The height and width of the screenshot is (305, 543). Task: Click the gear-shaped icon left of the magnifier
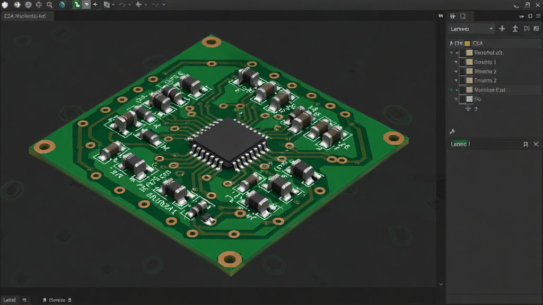coord(39,5)
